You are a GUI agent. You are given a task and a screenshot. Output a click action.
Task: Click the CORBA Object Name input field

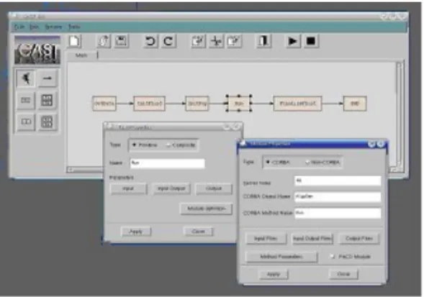point(338,197)
